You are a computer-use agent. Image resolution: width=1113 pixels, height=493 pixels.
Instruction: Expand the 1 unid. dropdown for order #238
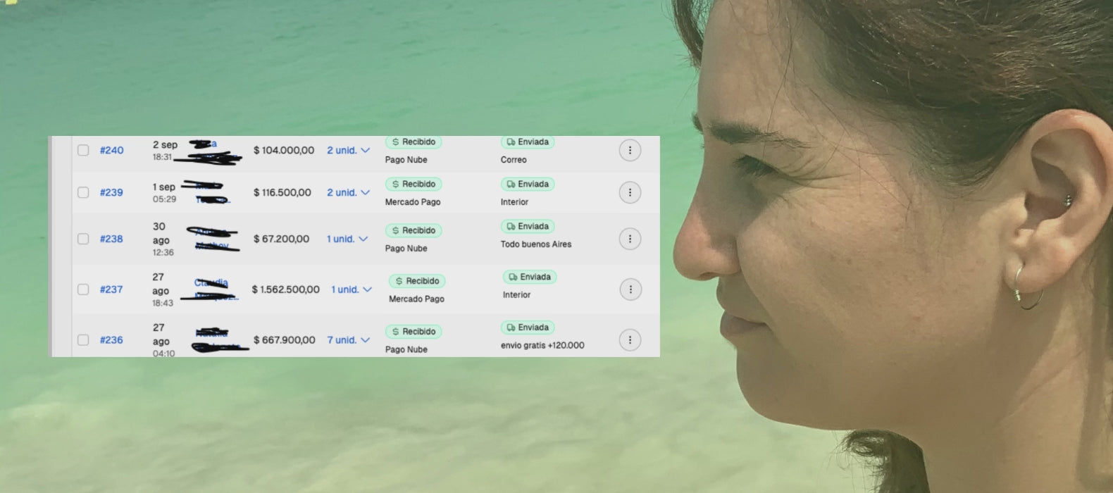347,239
